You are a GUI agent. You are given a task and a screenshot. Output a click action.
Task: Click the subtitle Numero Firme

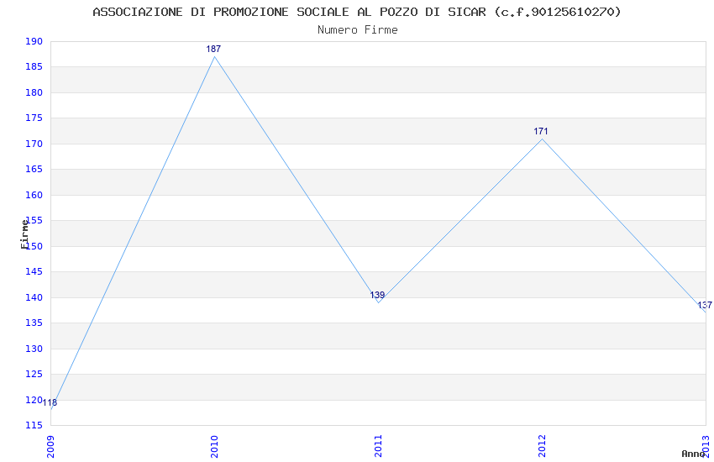(x=358, y=30)
